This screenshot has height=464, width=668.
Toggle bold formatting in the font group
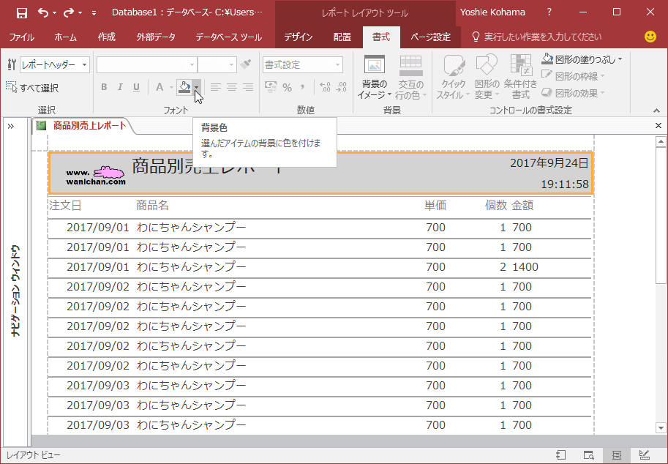pyautogui.click(x=103, y=86)
